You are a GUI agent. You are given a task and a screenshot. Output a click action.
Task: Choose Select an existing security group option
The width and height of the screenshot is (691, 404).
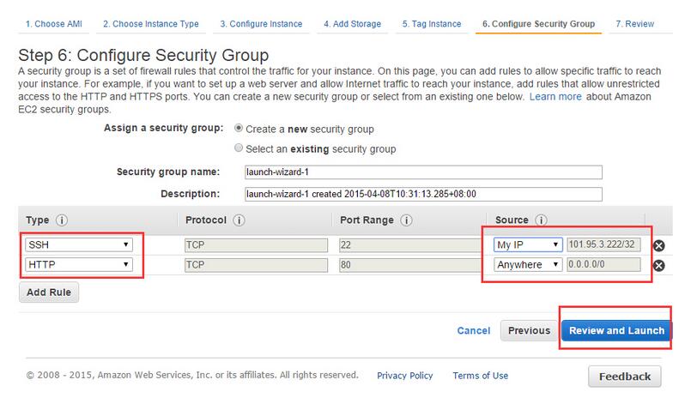(239, 148)
